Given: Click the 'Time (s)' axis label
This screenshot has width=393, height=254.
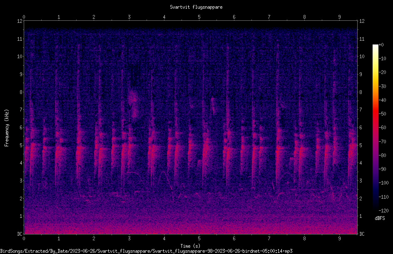Looking at the screenshot, I should [190, 246].
